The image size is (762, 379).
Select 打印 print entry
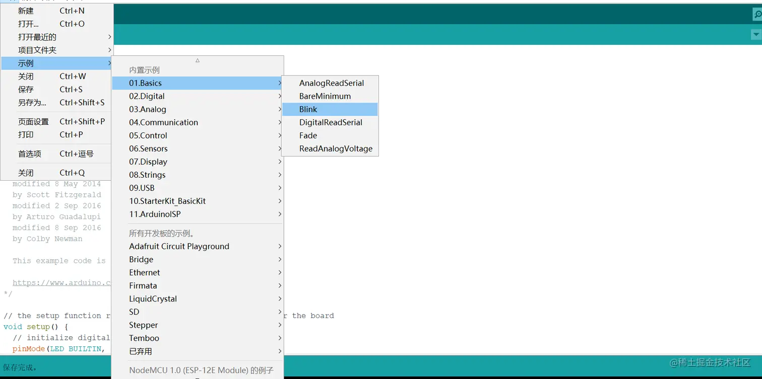click(x=56, y=134)
